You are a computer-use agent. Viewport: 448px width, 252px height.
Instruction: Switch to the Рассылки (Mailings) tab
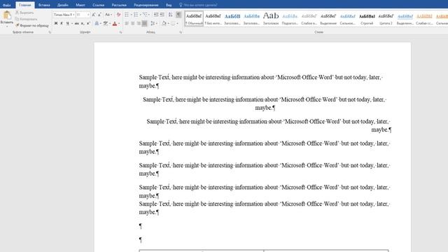[x=119, y=5]
